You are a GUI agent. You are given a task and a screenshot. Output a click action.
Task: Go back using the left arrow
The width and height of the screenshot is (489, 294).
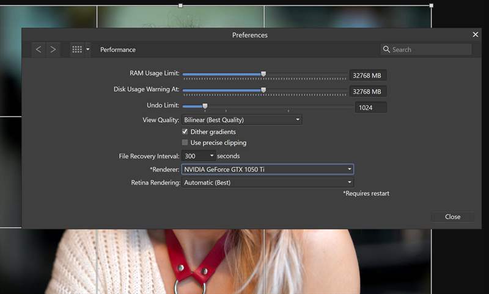(39, 49)
